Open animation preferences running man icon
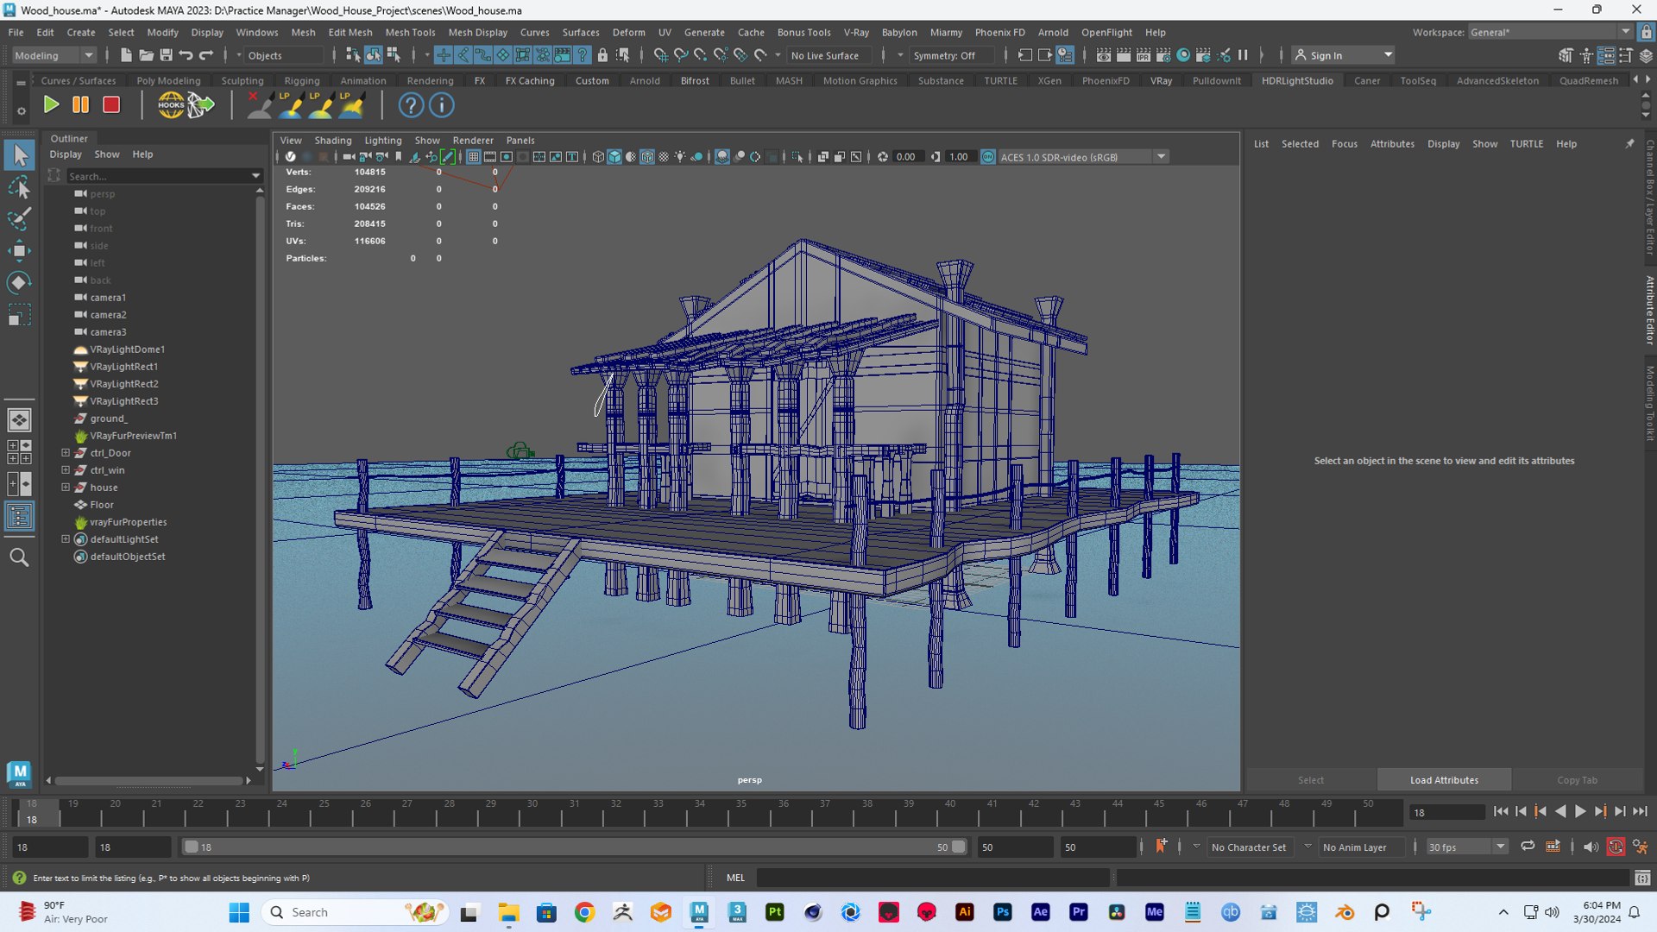The height and width of the screenshot is (932, 1657). click(x=1640, y=847)
